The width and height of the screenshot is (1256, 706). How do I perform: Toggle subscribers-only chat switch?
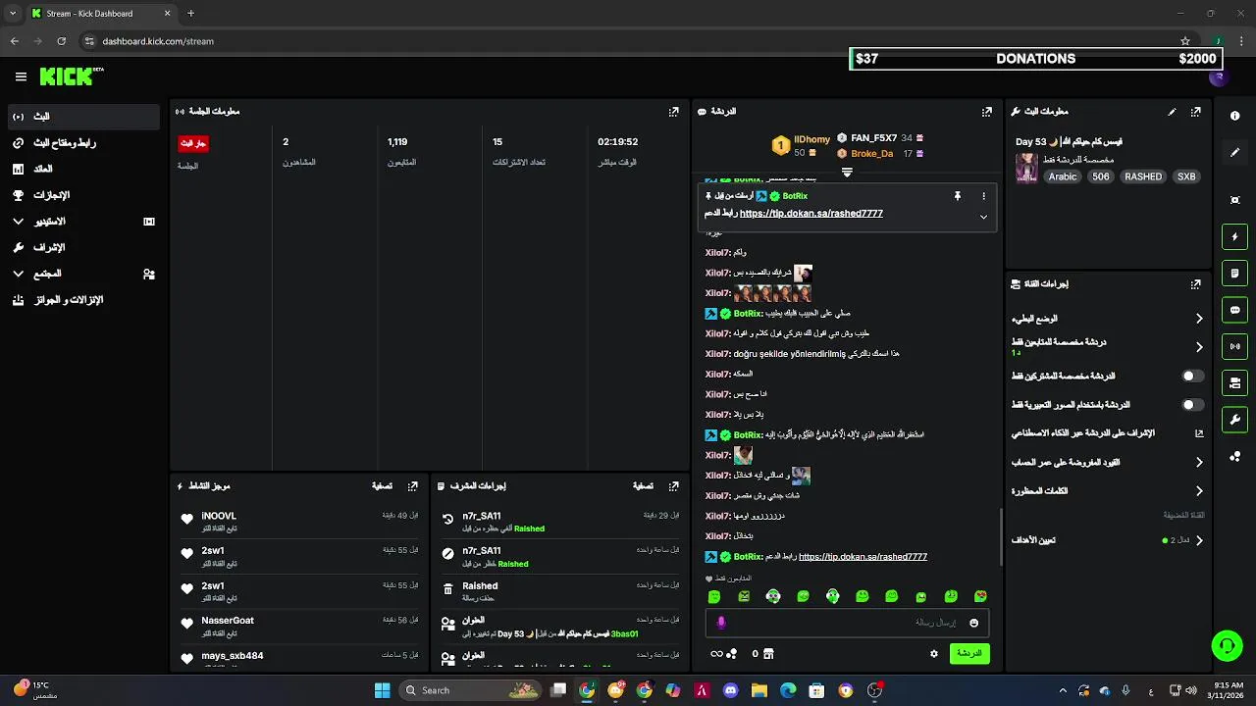coord(1192,376)
